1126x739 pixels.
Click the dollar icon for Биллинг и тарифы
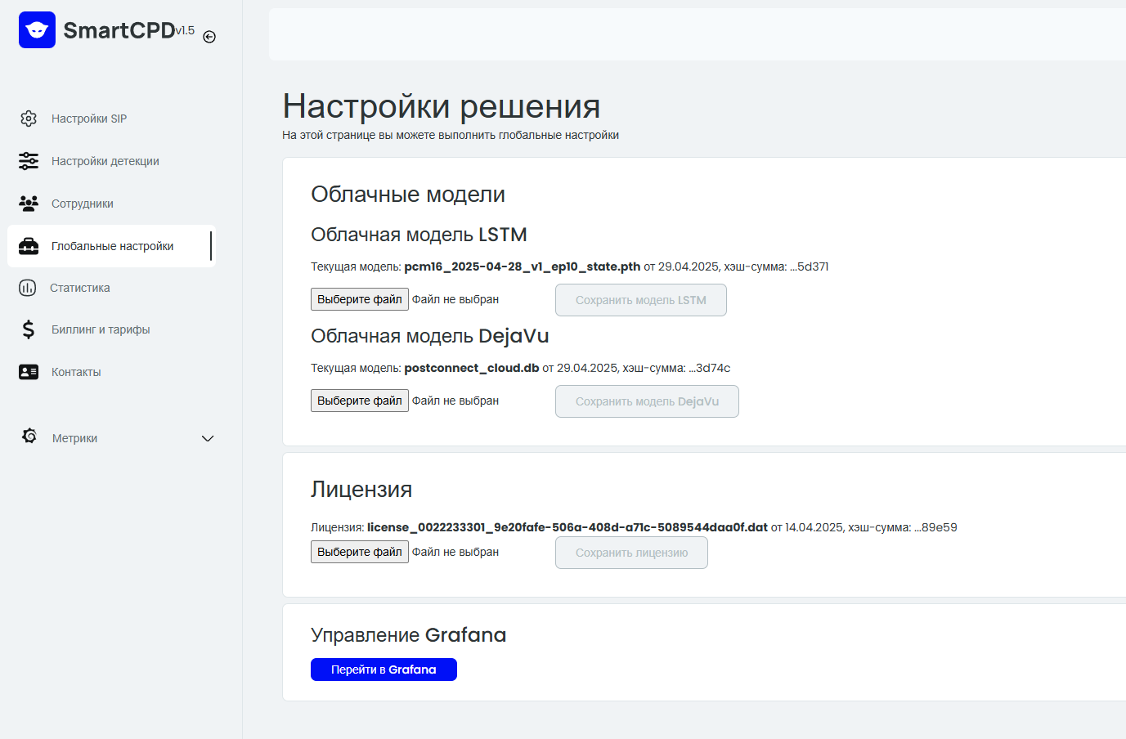29,329
